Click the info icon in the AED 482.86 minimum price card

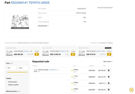pos(31,51)
